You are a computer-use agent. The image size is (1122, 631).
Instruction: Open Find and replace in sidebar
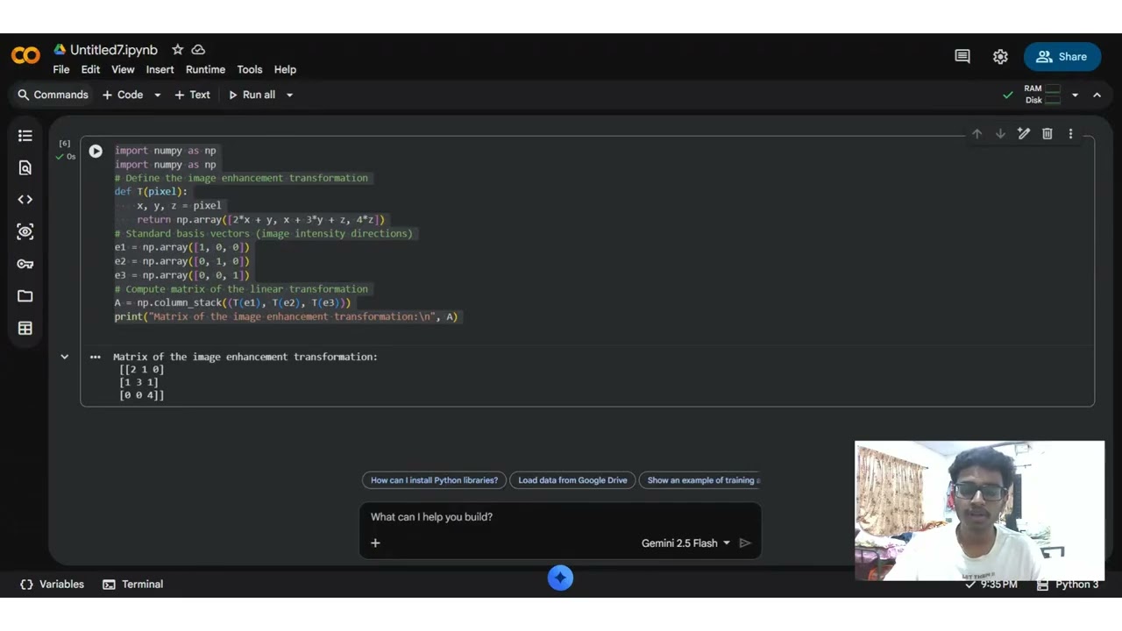pyautogui.click(x=25, y=167)
